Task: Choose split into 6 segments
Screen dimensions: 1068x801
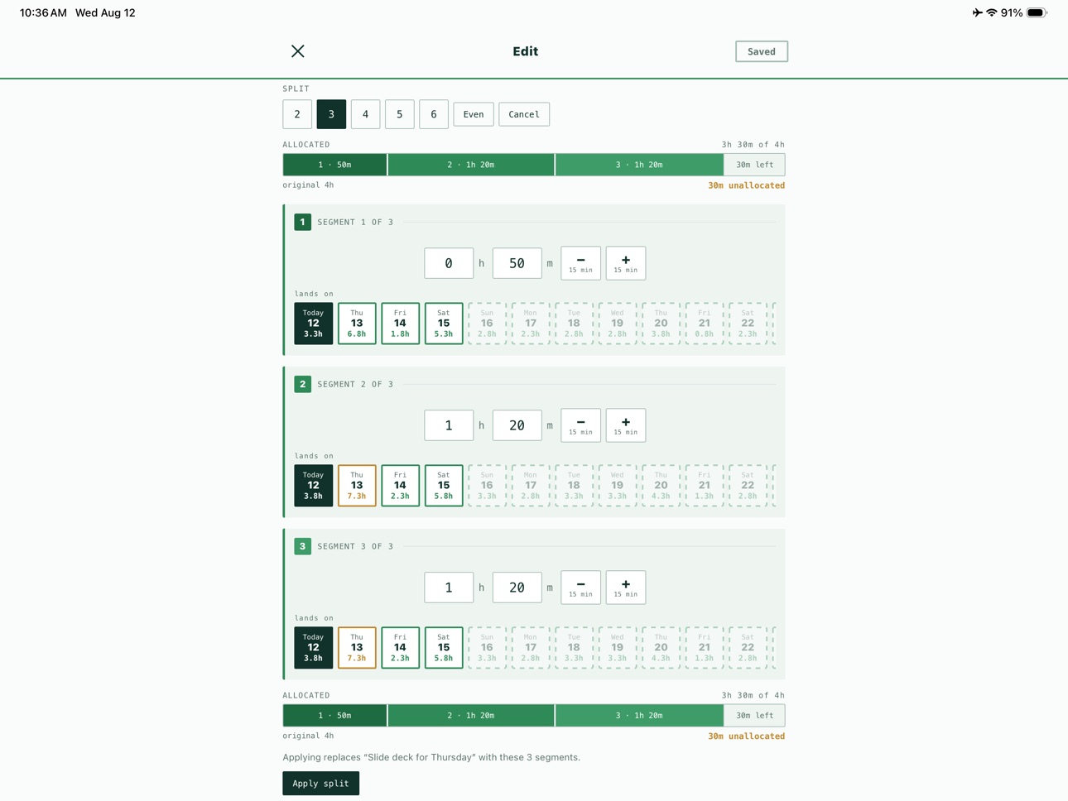Action: [433, 114]
